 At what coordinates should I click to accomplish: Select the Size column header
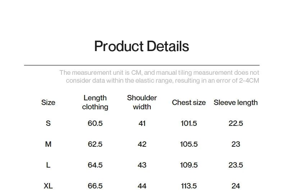[48, 102]
